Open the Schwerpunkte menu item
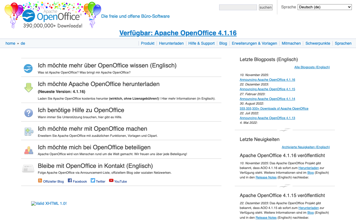 [318, 43]
